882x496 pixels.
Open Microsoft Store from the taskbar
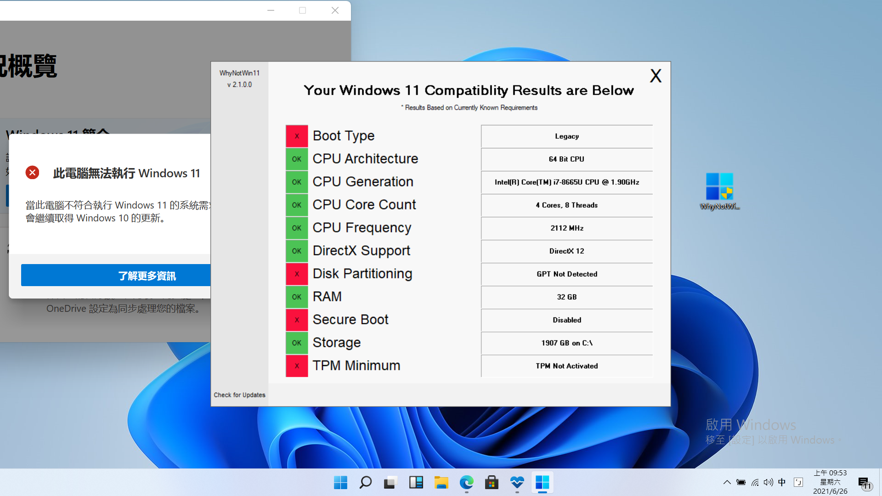(x=492, y=483)
